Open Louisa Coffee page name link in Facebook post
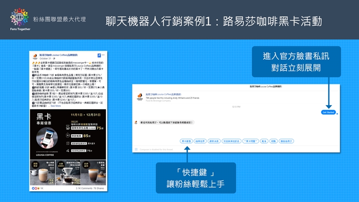The image size is (359, 202). (58, 55)
